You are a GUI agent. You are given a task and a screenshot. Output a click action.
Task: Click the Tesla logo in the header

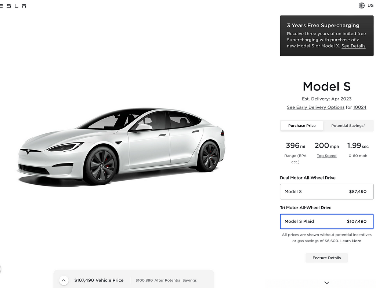(x=13, y=5)
